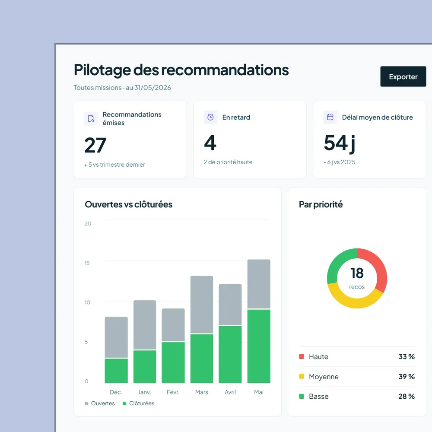The image size is (432, 432).
Task: Click the text – 6 j vs 2025
Action: click(x=340, y=162)
